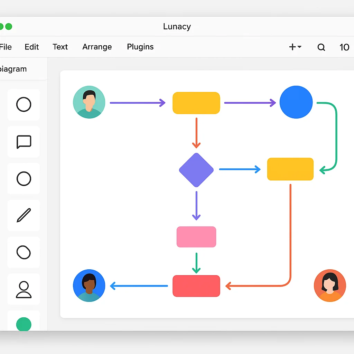Image resolution: width=354 pixels, height=354 pixels.
Task: Open the Edit menu
Action: pos(32,47)
